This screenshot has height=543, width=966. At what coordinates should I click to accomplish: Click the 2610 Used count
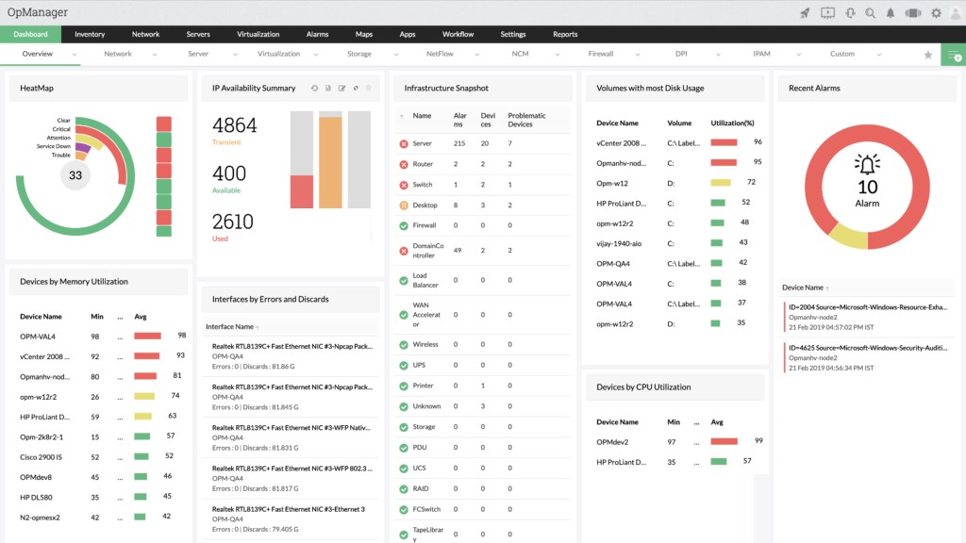233,222
